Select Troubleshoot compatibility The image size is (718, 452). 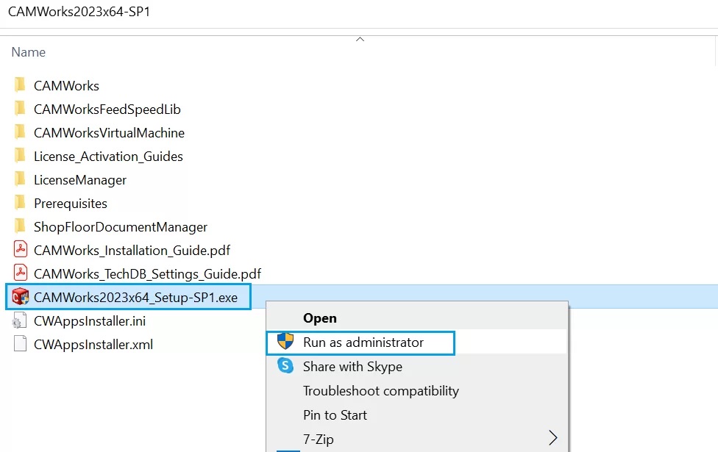pyautogui.click(x=381, y=391)
